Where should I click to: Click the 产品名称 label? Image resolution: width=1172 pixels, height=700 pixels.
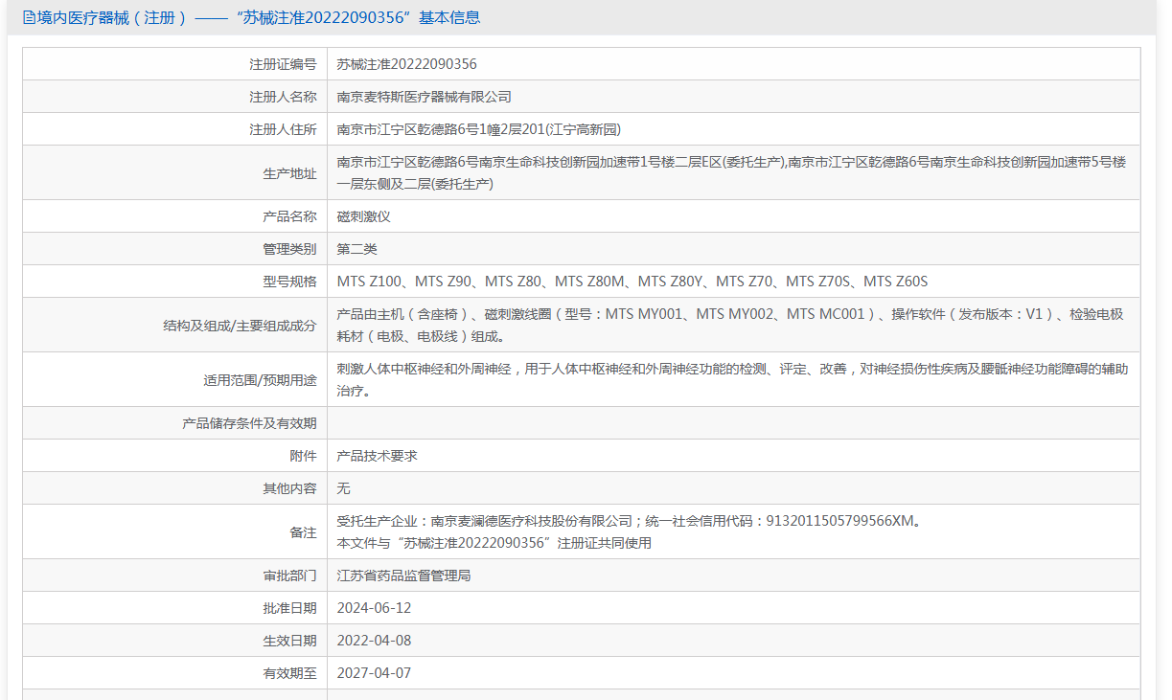[289, 216]
